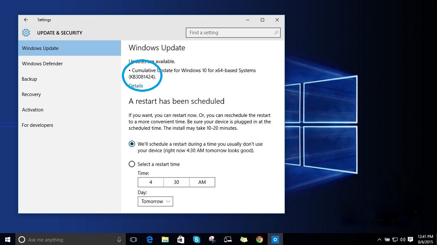The height and width of the screenshot is (245, 437).
Task: Open the Recovery section
Action: (70, 94)
